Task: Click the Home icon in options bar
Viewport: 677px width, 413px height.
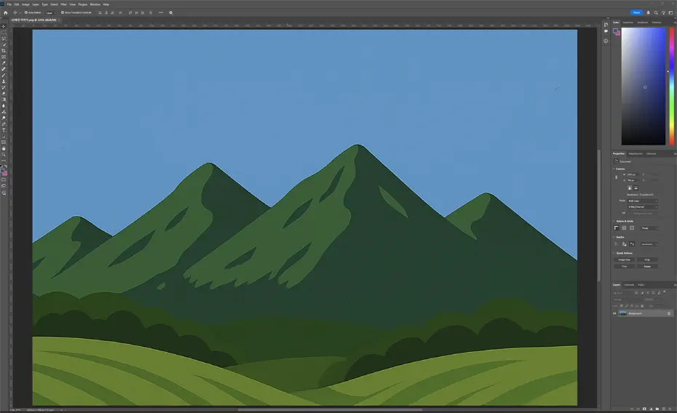Action: (x=6, y=12)
